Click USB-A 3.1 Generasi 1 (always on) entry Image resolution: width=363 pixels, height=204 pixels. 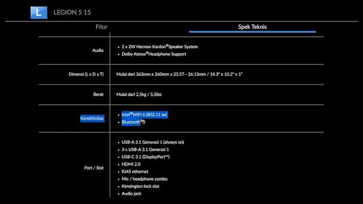[x=153, y=142]
